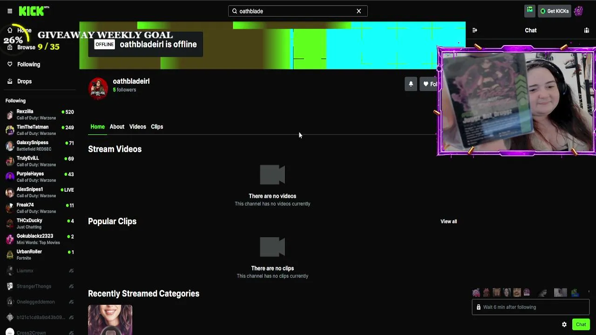Open the Following page in sidebar
Image resolution: width=596 pixels, height=335 pixels.
[x=24, y=64]
